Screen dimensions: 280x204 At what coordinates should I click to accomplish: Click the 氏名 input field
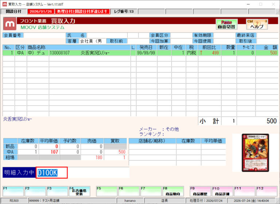pyautogui.click(x=107, y=35)
